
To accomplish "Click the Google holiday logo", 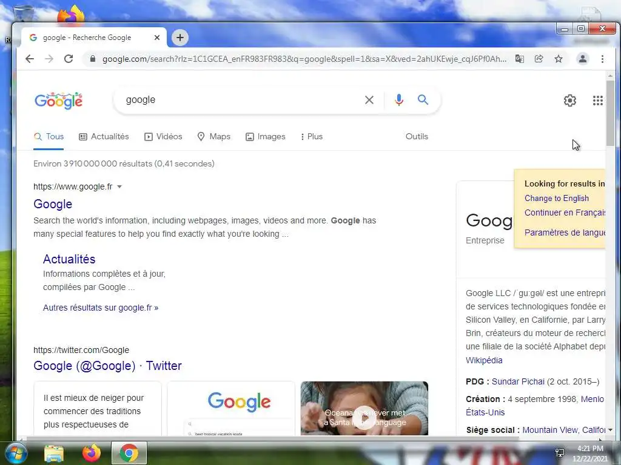I will click(58, 101).
